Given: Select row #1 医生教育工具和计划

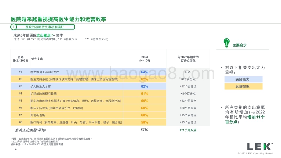Looking at the screenshot, I should [x=88, y=72].
